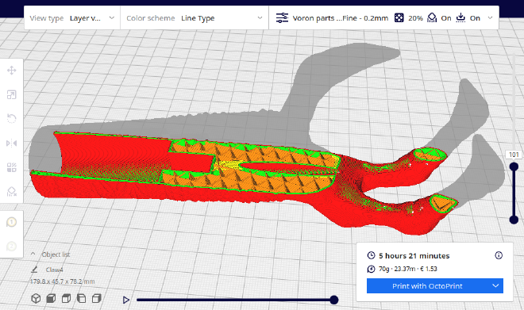Select extruder 1 button
Screen dimensions: 524x310
[x=11, y=222]
